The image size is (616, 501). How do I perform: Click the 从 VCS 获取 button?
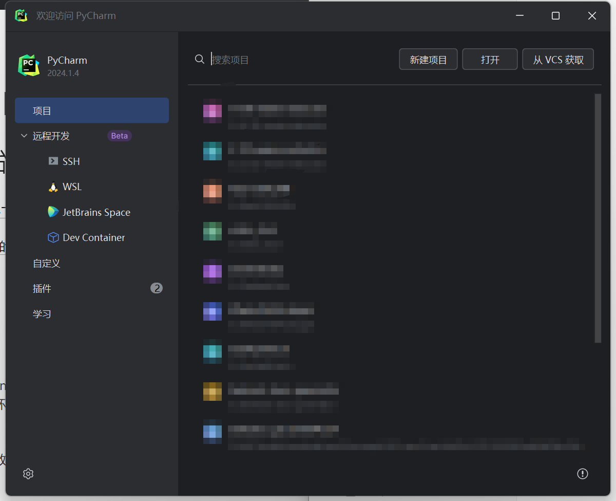click(x=558, y=60)
